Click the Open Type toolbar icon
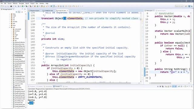The width and height of the screenshot is (194, 109). click(x=42, y=6)
